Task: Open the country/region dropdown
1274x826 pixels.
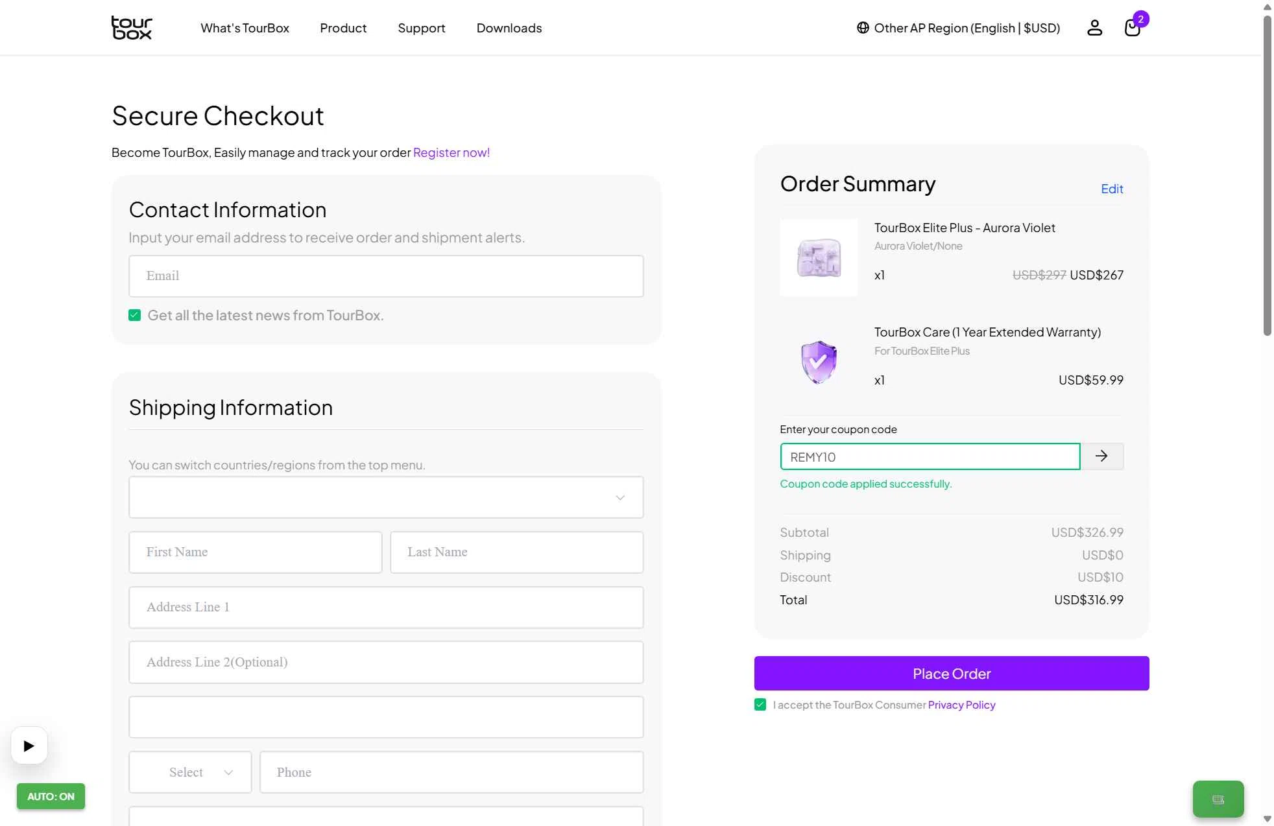Action: click(386, 497)
